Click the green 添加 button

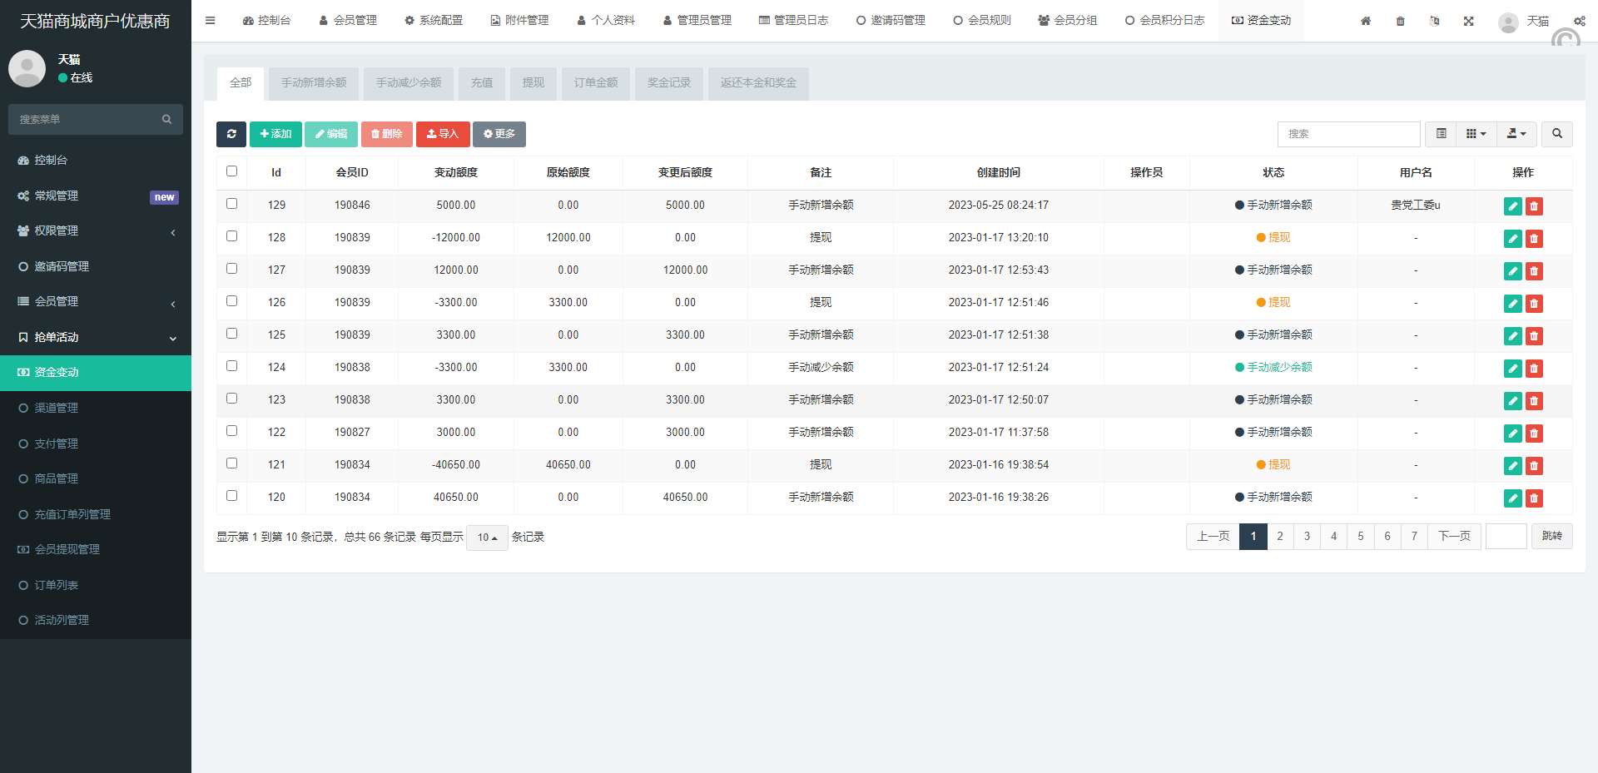click(275, 134)
